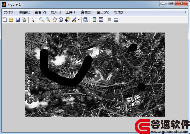Open the 帮助(H) menu
190x134 pixels.
coord(120,12)
